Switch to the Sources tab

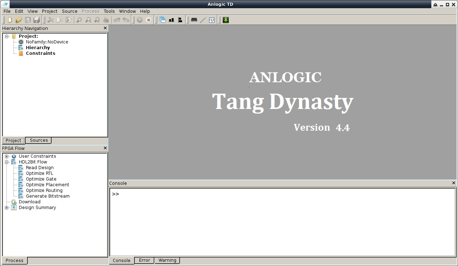click(x=39, y=140)
